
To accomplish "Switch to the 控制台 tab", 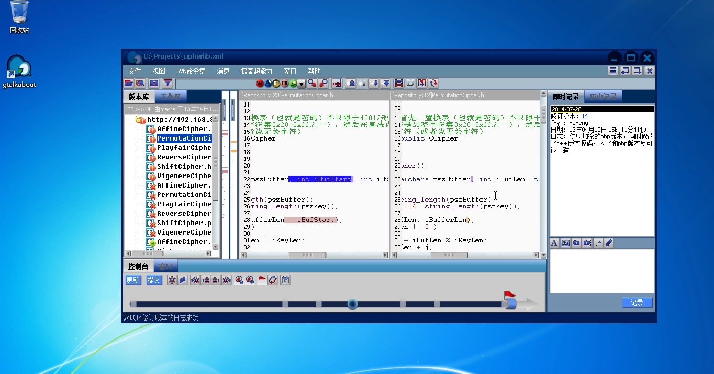I will 138,266.
